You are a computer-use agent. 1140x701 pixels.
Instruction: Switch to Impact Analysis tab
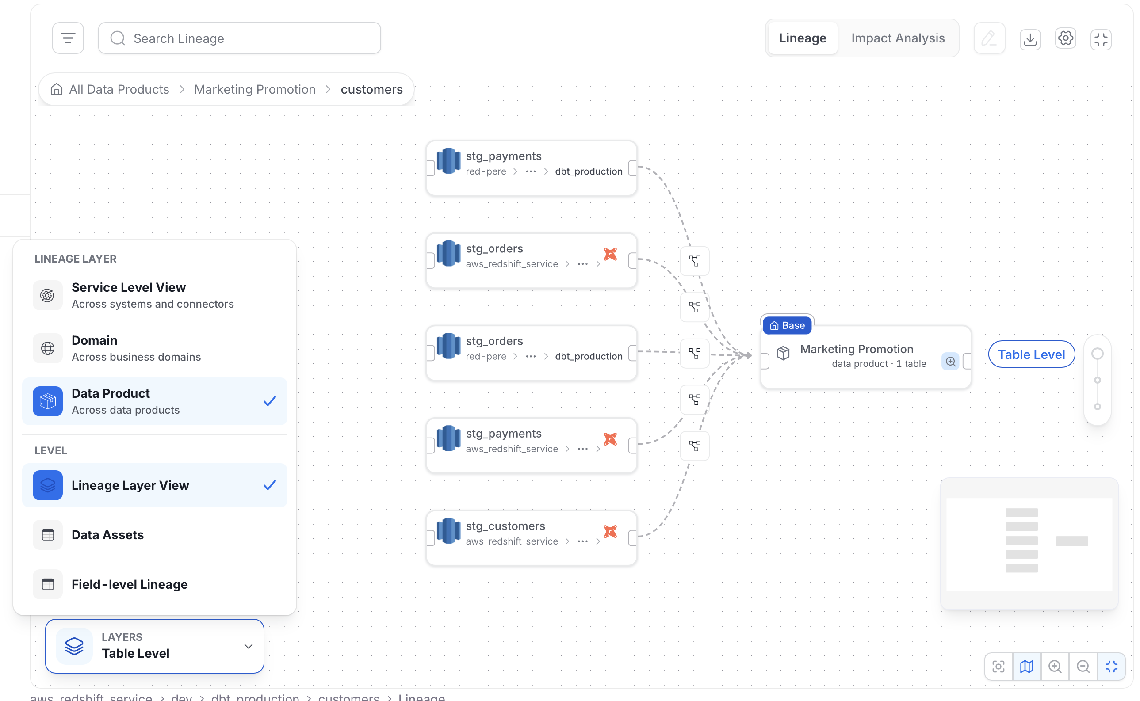[x=897, y=38]
